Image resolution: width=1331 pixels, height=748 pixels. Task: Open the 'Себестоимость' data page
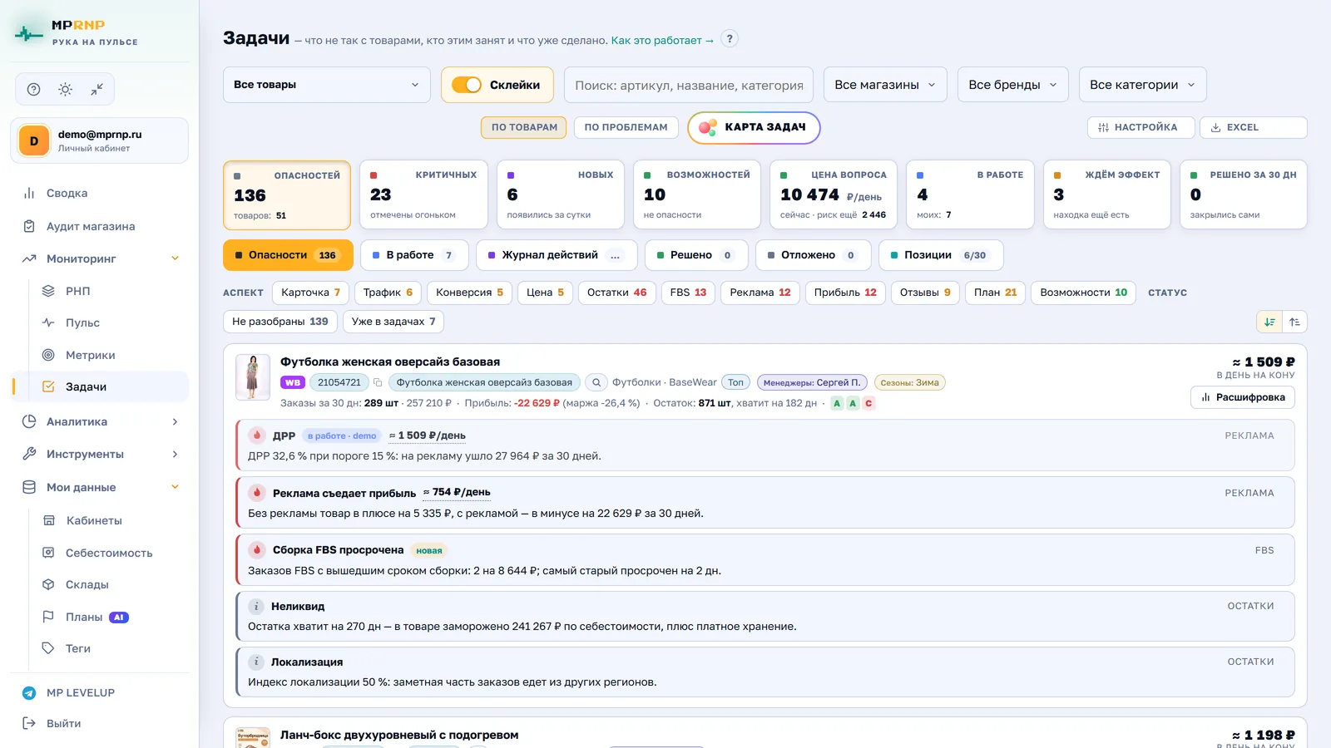coord(110,553)
